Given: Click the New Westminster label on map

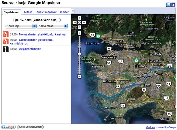Looking at the screenshot, I should [x=144, y=75].
